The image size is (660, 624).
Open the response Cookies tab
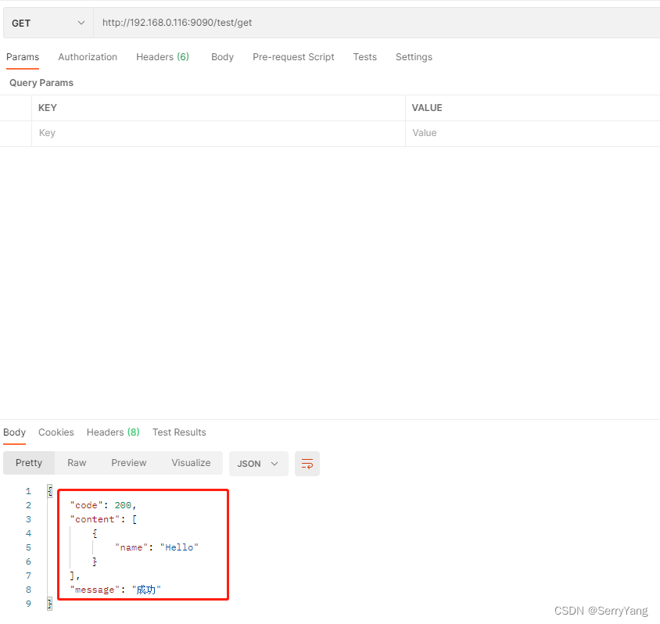(x=56, y=432)
